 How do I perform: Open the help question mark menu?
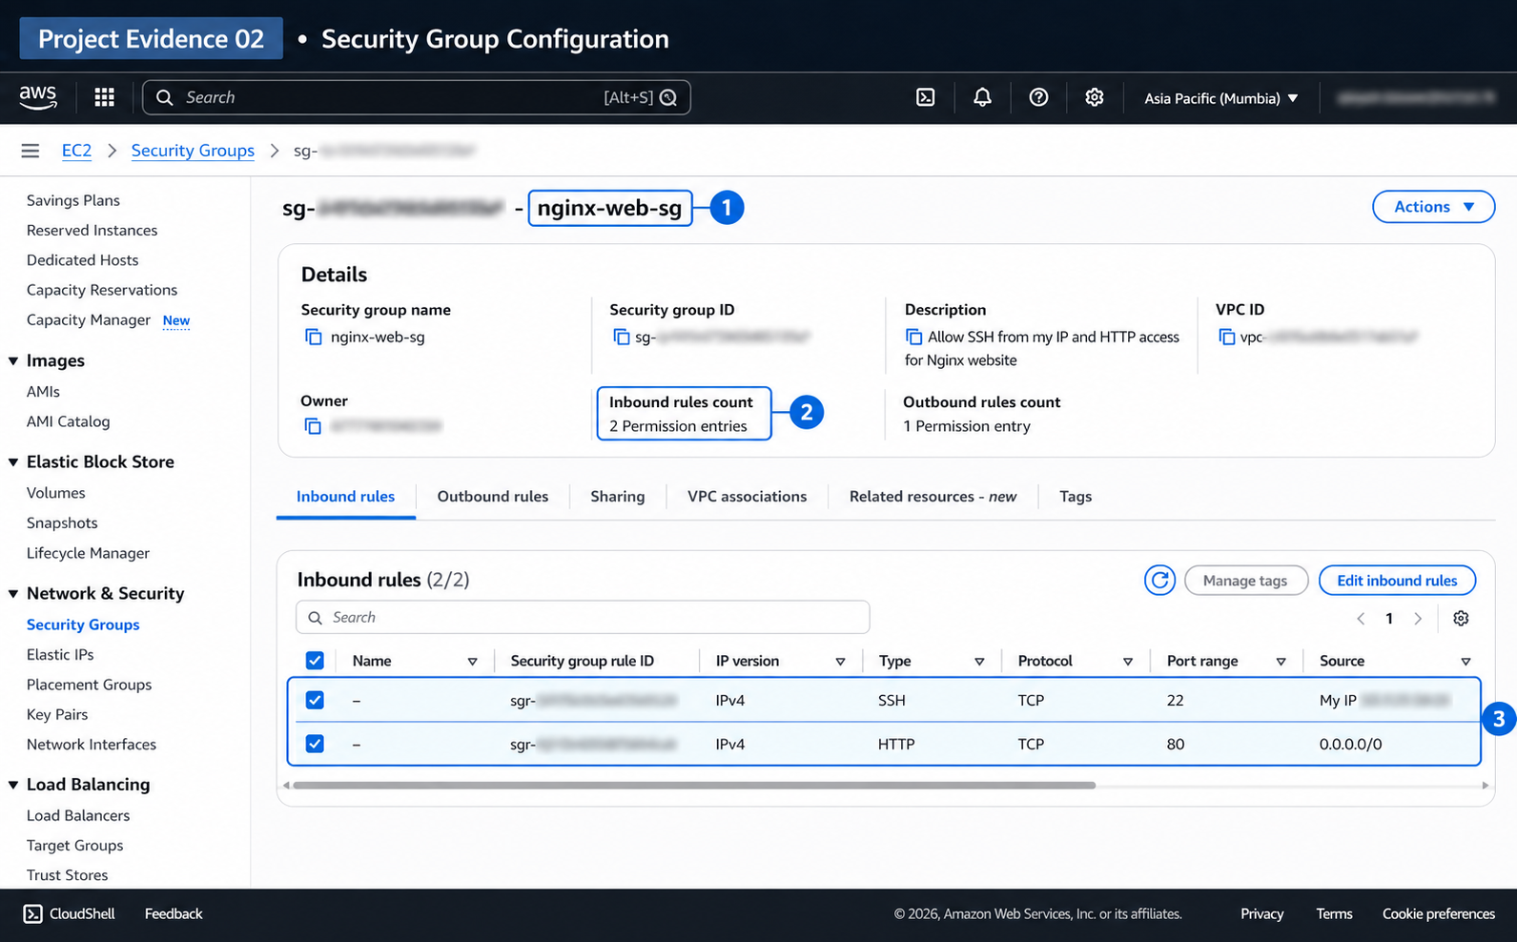[x=1038, y=97]
